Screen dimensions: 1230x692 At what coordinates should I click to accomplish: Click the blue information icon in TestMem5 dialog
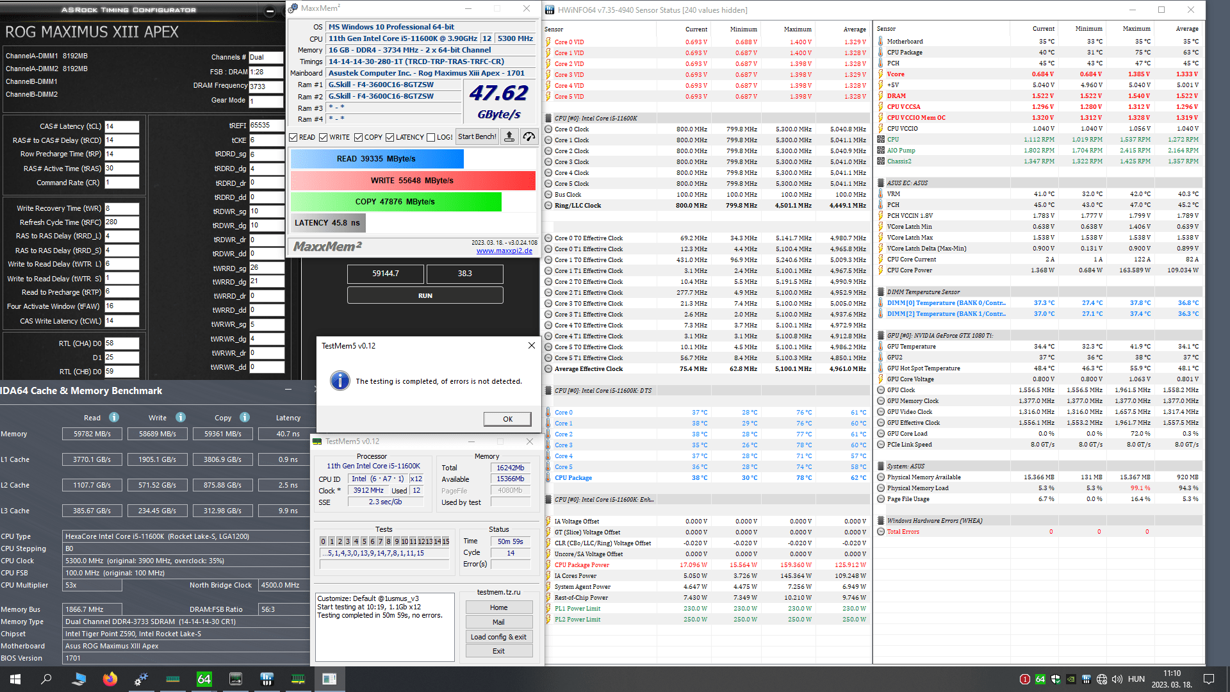(x=340, y=381)
